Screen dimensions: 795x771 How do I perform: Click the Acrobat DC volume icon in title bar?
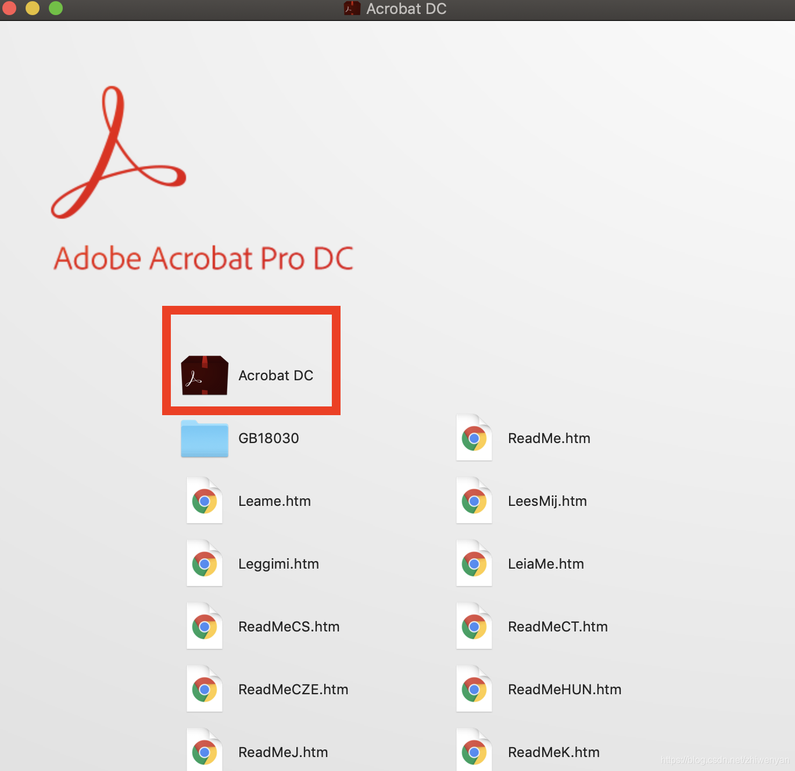pyautogui.click(x=352, y=9)
